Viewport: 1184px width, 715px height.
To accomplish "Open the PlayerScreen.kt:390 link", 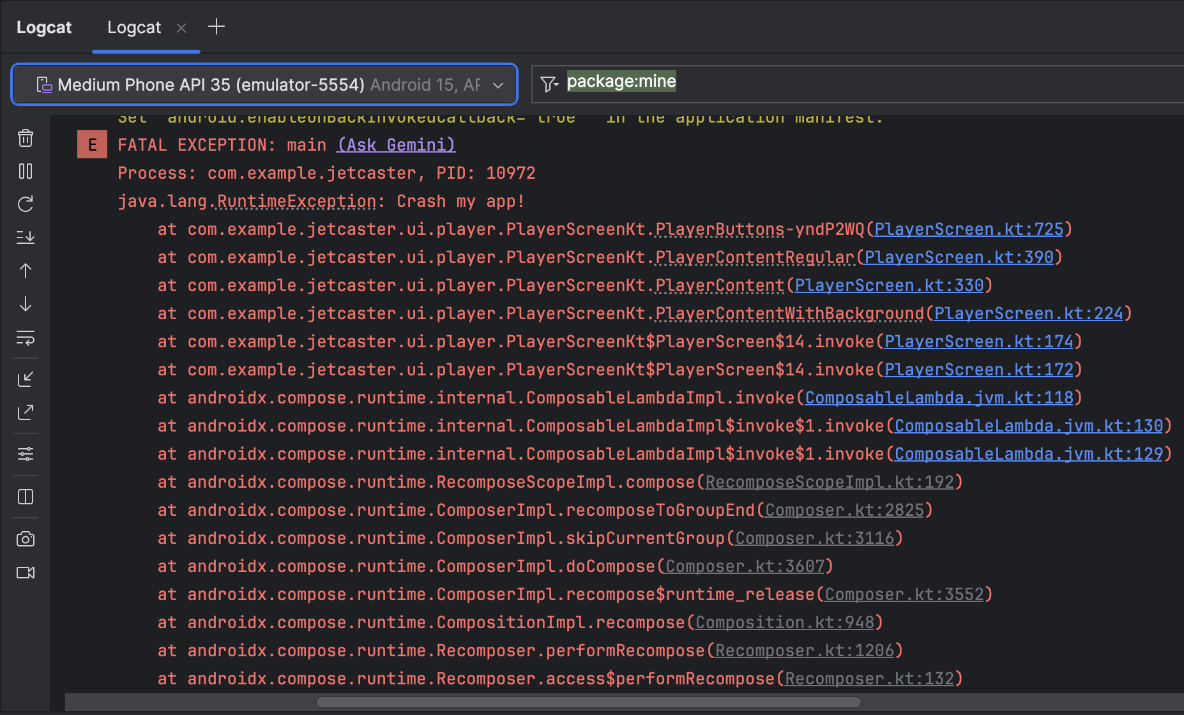I will coord(959,257).
